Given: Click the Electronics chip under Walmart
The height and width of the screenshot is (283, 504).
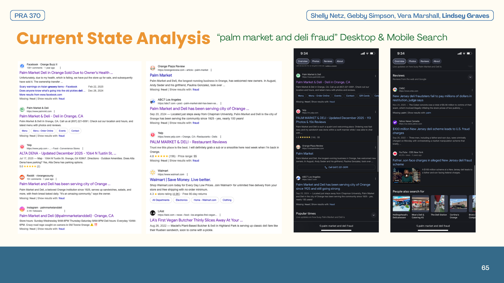Looking at the screenshot, I should pos(182,200).
